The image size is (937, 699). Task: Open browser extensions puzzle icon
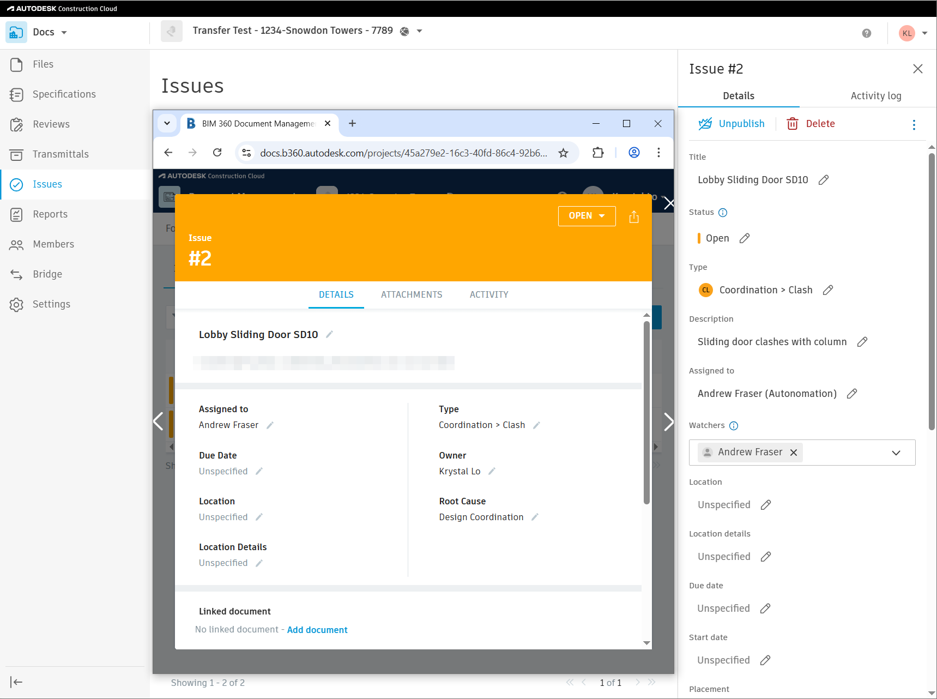point(598,153)
